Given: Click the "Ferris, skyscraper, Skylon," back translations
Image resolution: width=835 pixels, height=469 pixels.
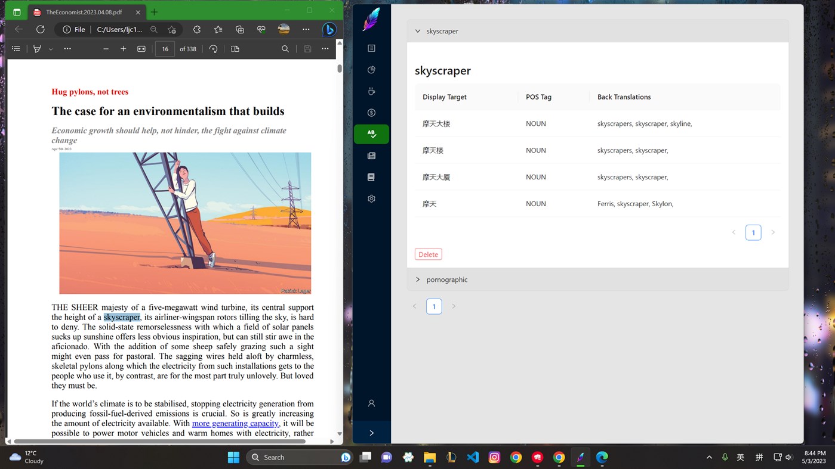Looking at the screenshot, I should coord(635,204).
